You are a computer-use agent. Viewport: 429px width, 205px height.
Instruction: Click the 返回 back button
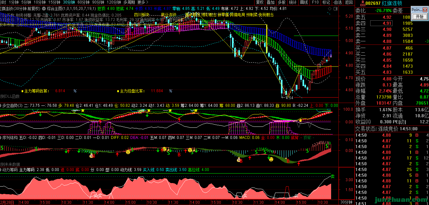pyautogui.click(x=349, y=2)
